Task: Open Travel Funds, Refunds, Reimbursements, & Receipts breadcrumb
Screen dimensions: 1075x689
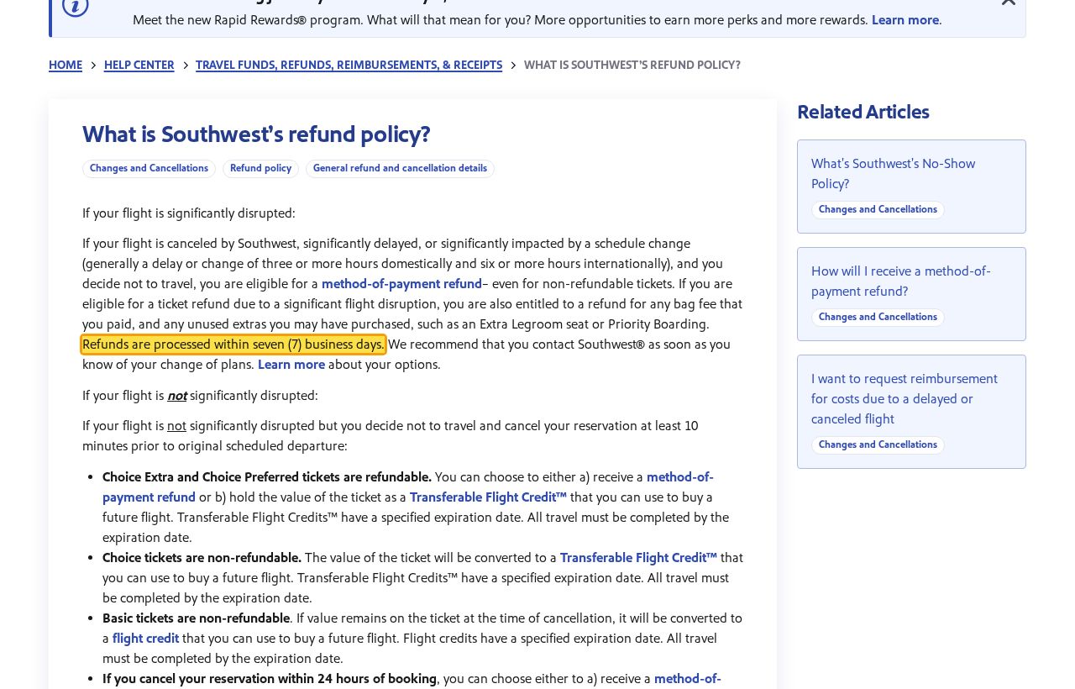Action: (x=349, y=66)
